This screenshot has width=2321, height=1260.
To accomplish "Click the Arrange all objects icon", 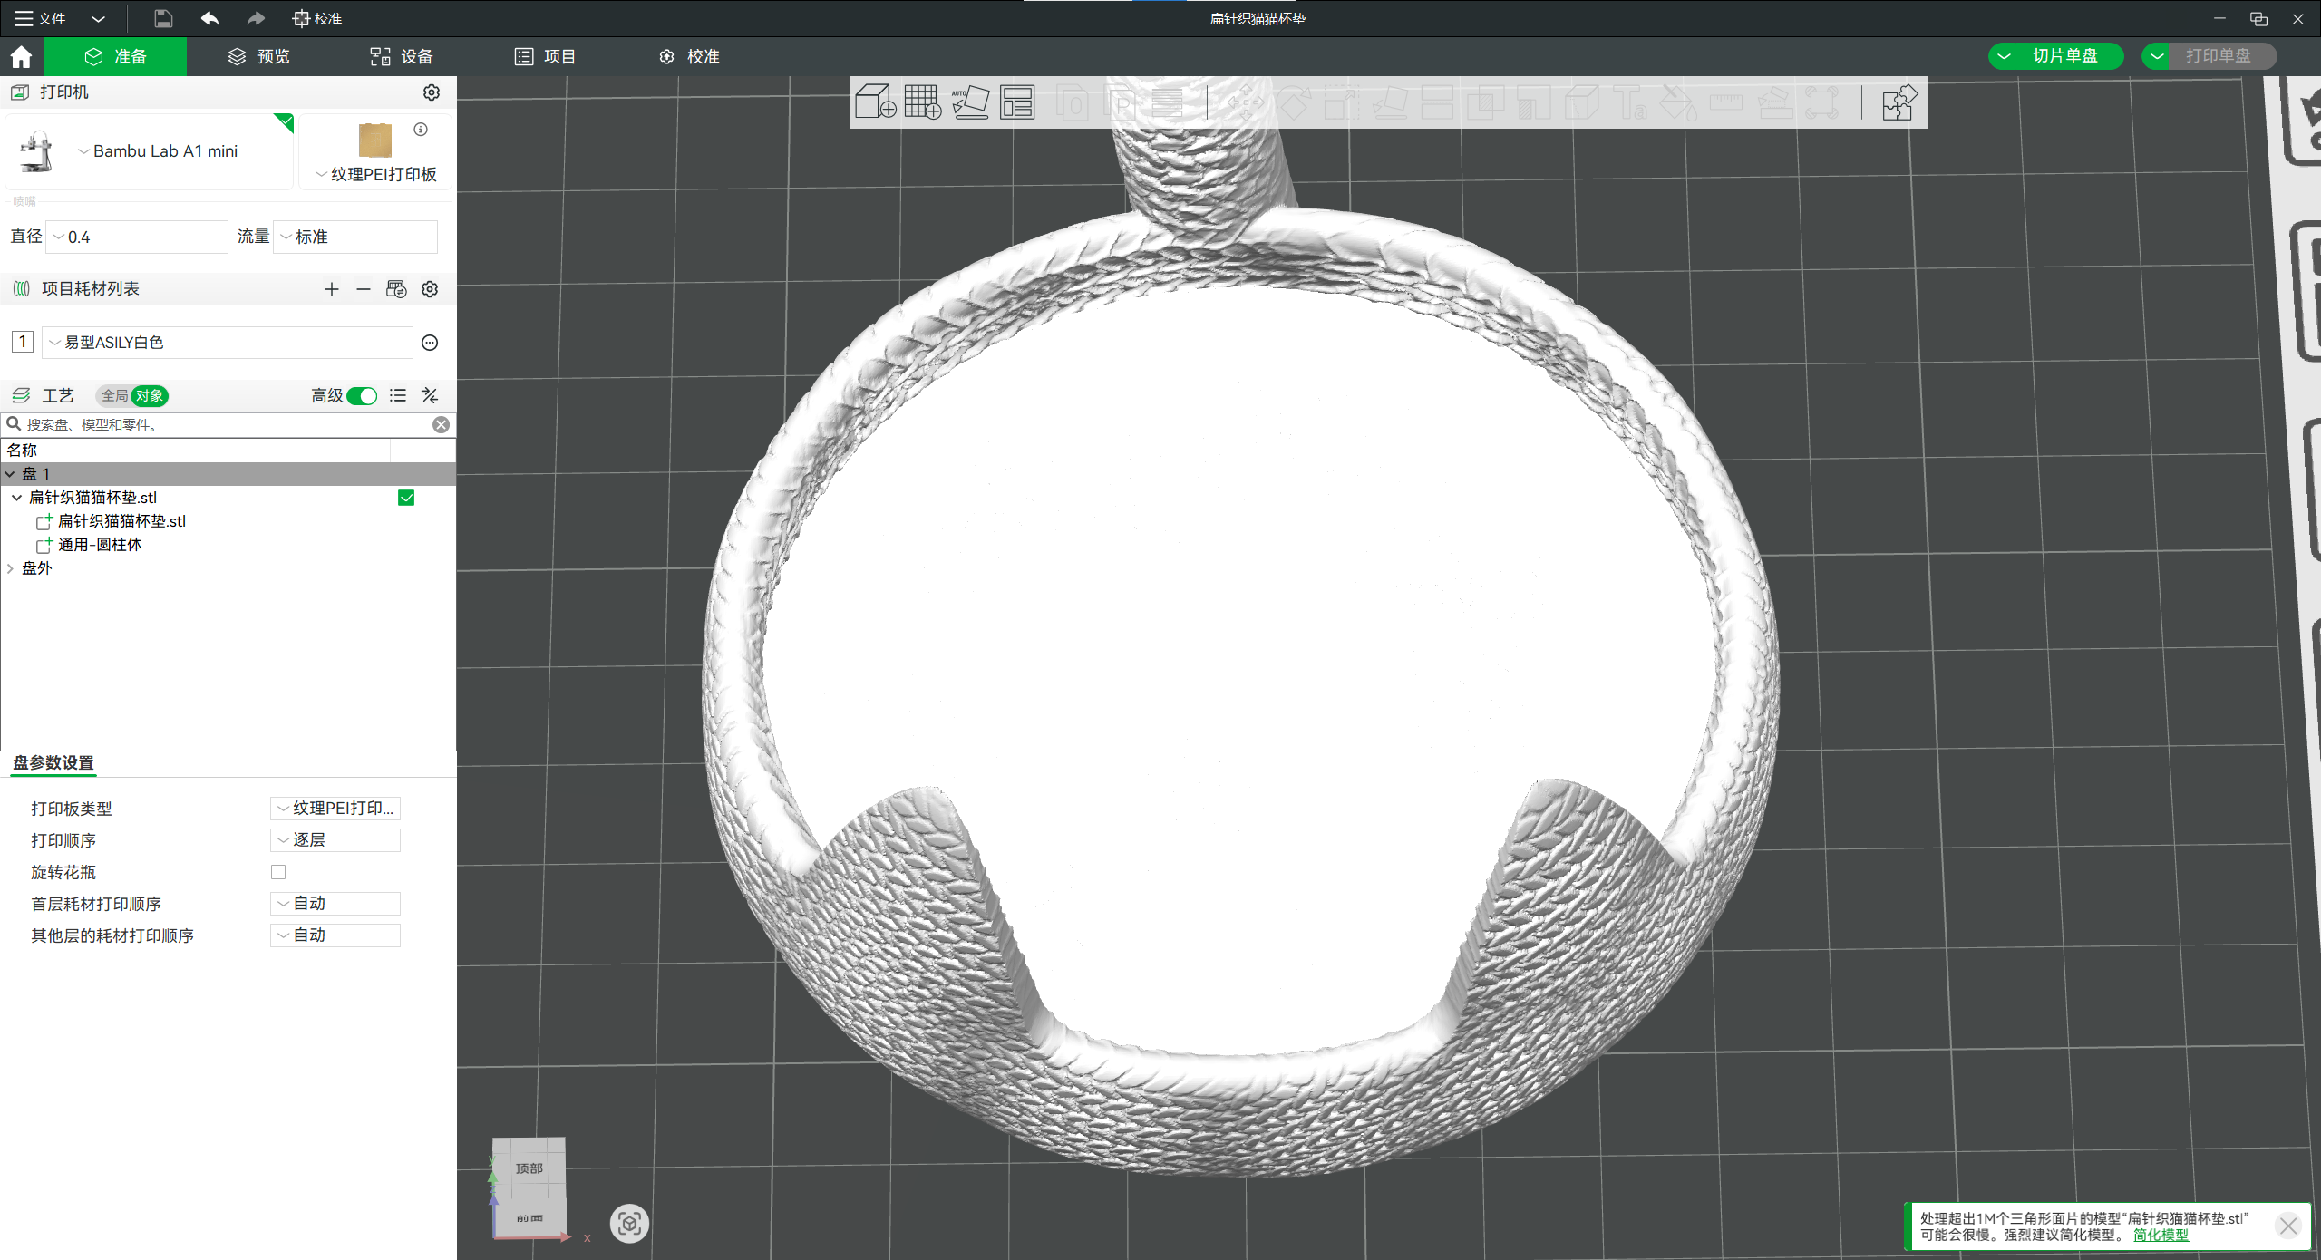I will pyautogui.click(x=1017, y=102).
